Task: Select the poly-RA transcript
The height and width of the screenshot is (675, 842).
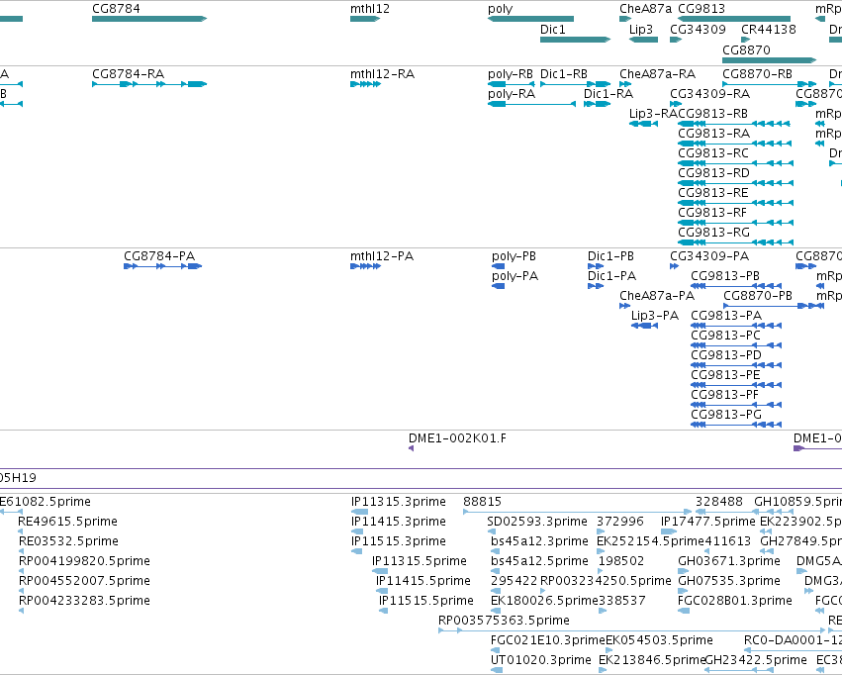Action: point(531,104)
